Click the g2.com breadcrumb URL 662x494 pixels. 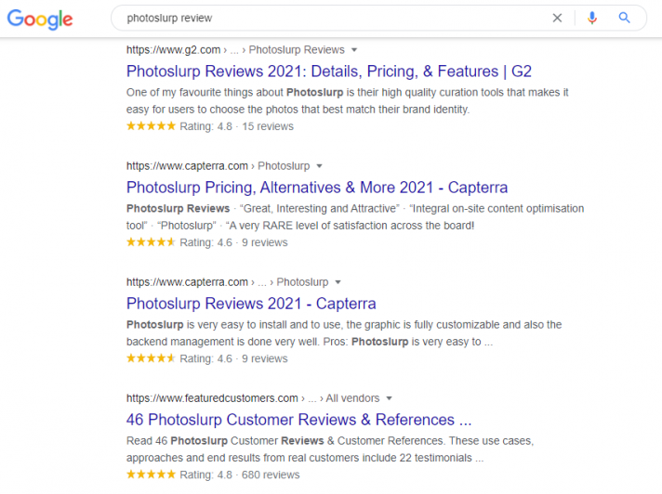(235, 50)
